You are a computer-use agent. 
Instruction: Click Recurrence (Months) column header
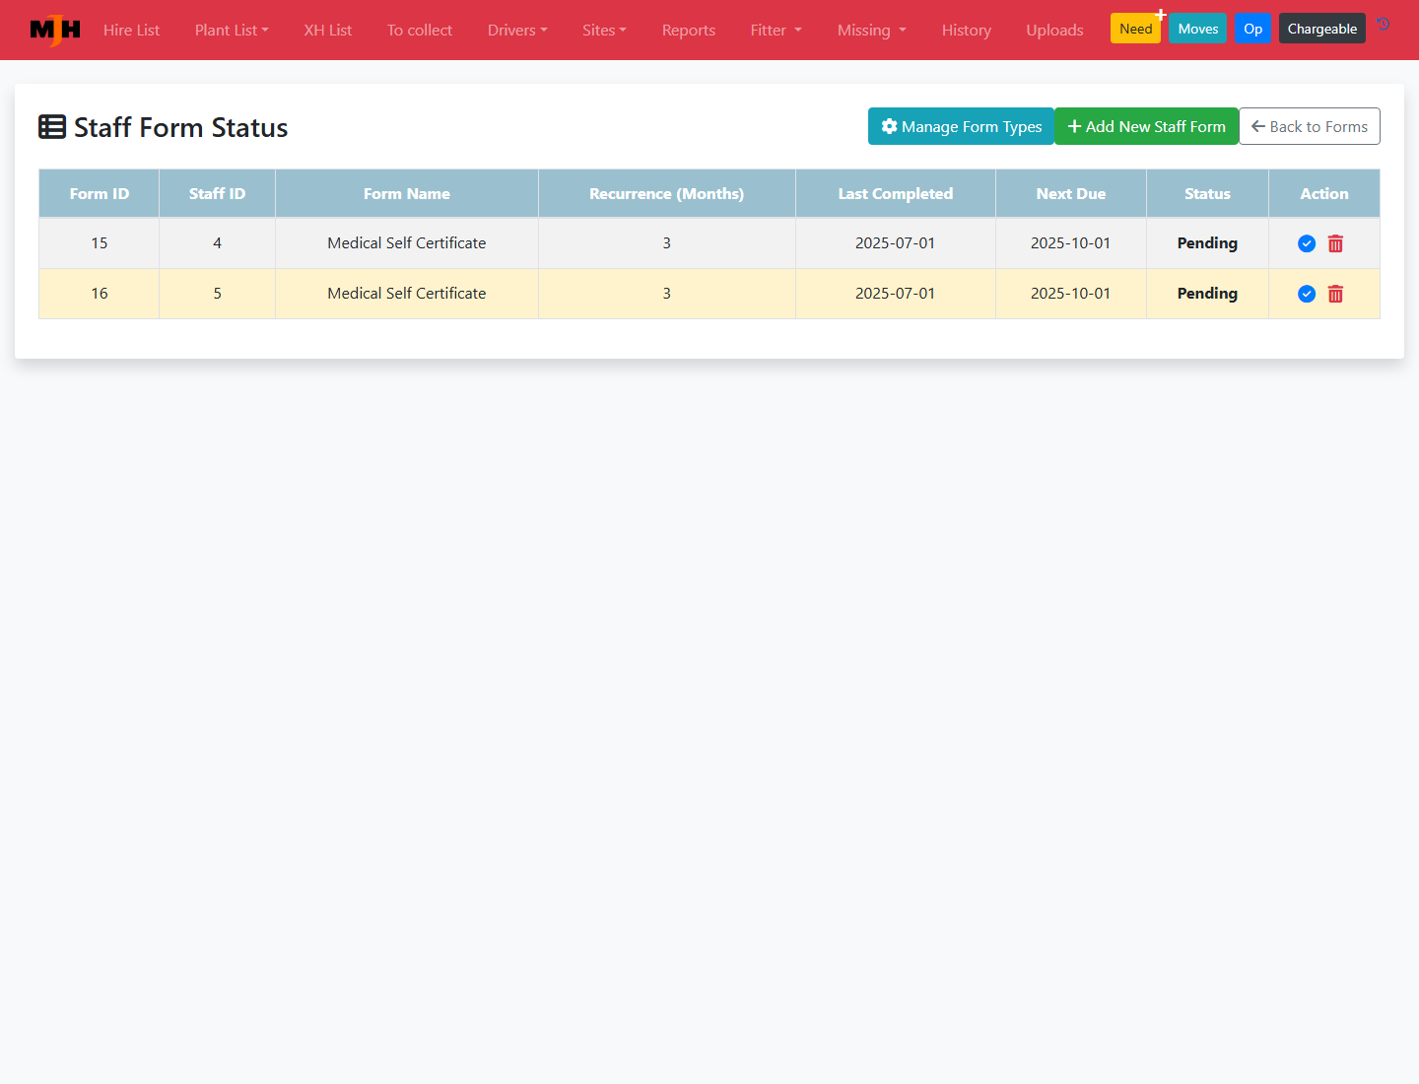click(x=667, y=193)
